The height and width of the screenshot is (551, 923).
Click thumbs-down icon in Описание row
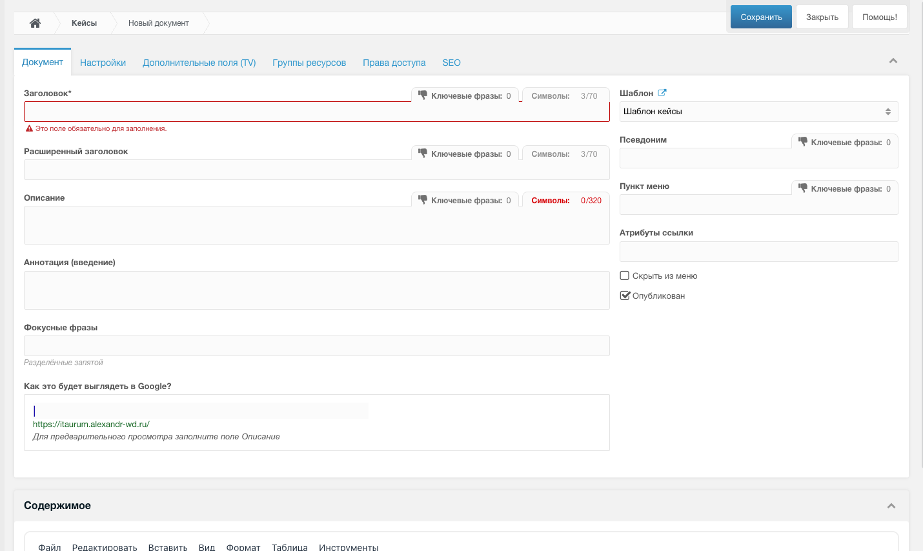[423, 200]
